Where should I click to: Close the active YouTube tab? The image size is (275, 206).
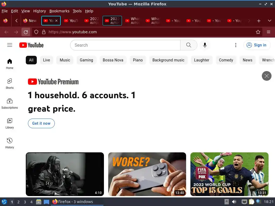tap(56, 21)
